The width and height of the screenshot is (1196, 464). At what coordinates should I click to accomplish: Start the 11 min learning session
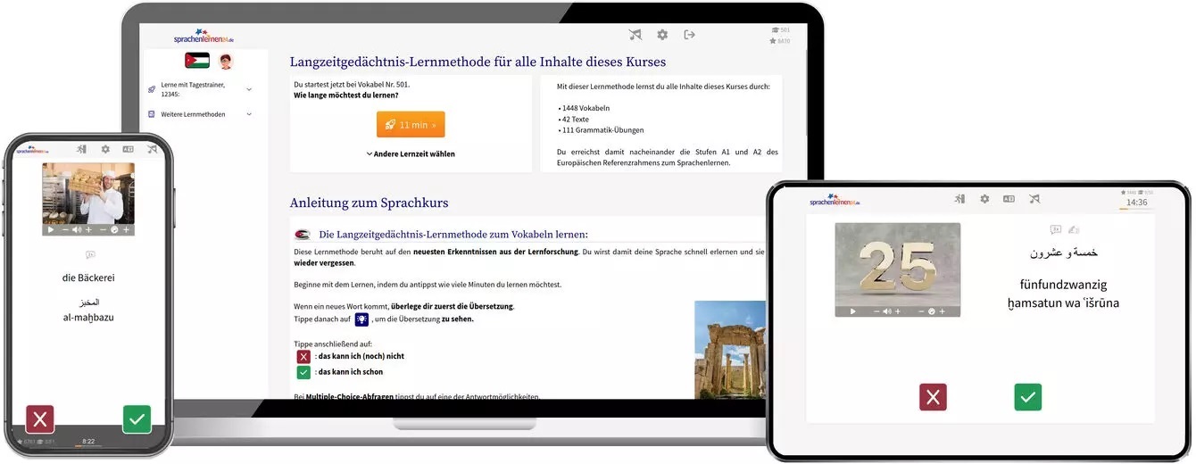(x=411, y=125)
